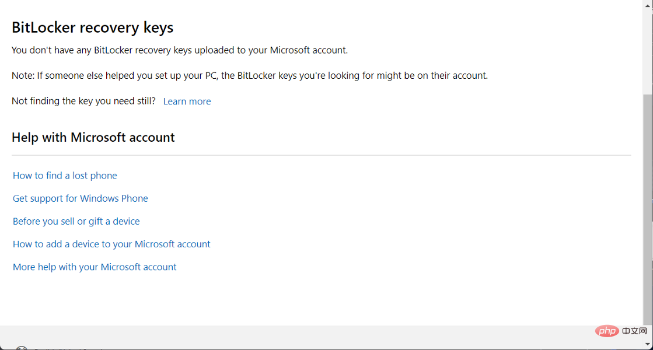Open How to find a lost phone
653x350 pixels.
(65, 176)
